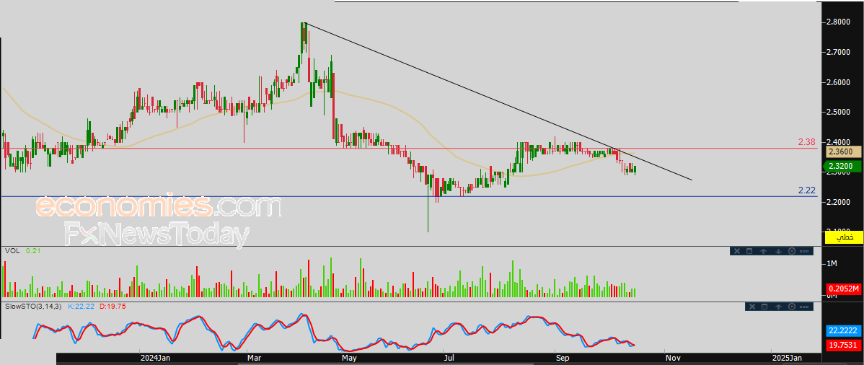Click the Jul date on time axis
Image resolution: width=864 pixels, height=365 pixels.
coord(449,358)
